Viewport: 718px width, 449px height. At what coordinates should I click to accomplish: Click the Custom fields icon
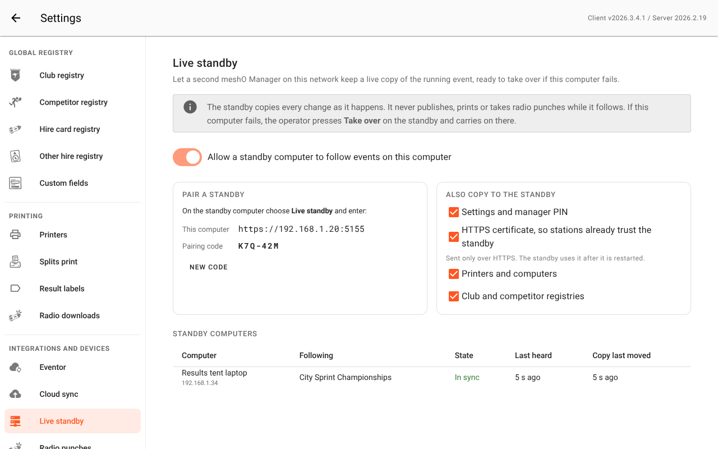click(x=16, y=183)
